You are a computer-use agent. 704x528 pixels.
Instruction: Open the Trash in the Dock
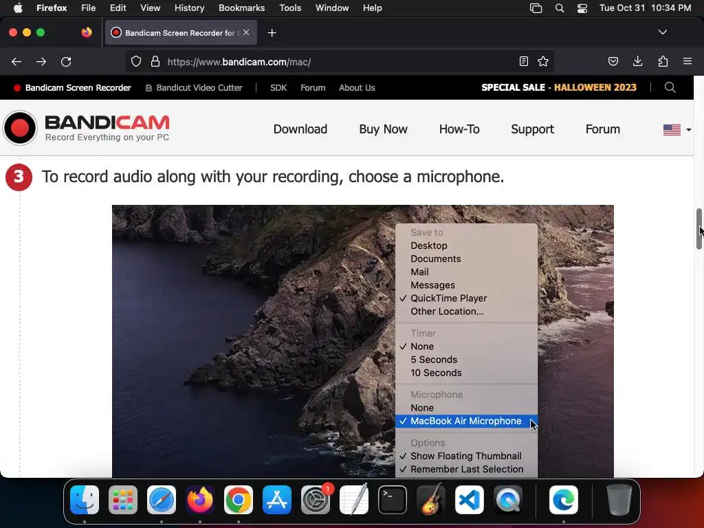(619, 500)
